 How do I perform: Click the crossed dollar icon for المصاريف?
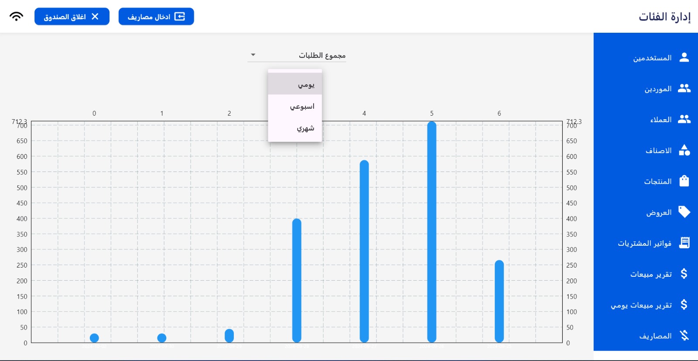click(x=684, y=335)
